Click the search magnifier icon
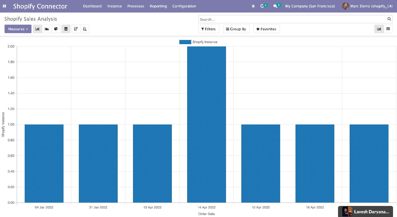 pyautogui.click(x=389, y=19)
